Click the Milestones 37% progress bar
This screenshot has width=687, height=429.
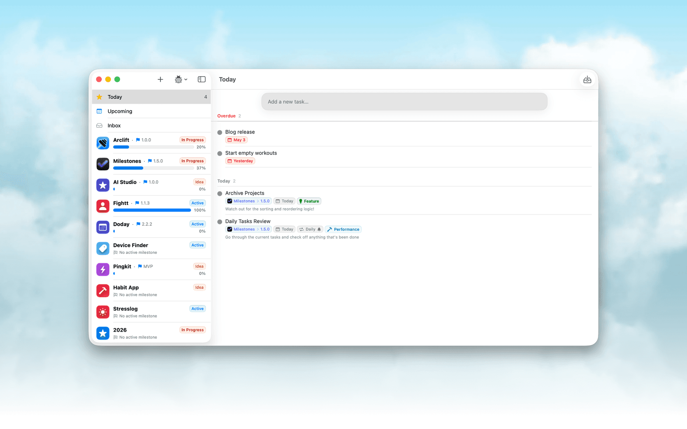point(153,168)
